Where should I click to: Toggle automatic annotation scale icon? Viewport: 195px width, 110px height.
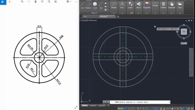(161, 109)
